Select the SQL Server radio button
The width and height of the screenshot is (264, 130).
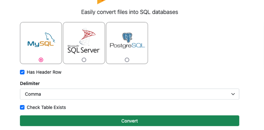pyautogui.click(x=84, y=60)
